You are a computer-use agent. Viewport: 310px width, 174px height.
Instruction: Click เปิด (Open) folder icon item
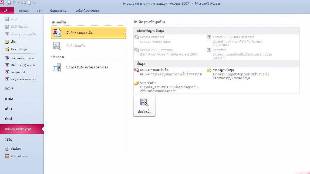(10, 42)
